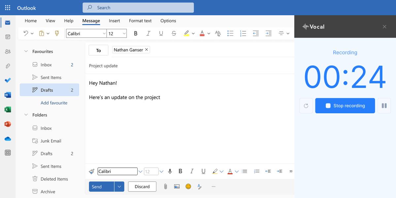The width and height of the screenshot is (396, 198).
Task: Open the Format text tab
Action: pos(140,21)
